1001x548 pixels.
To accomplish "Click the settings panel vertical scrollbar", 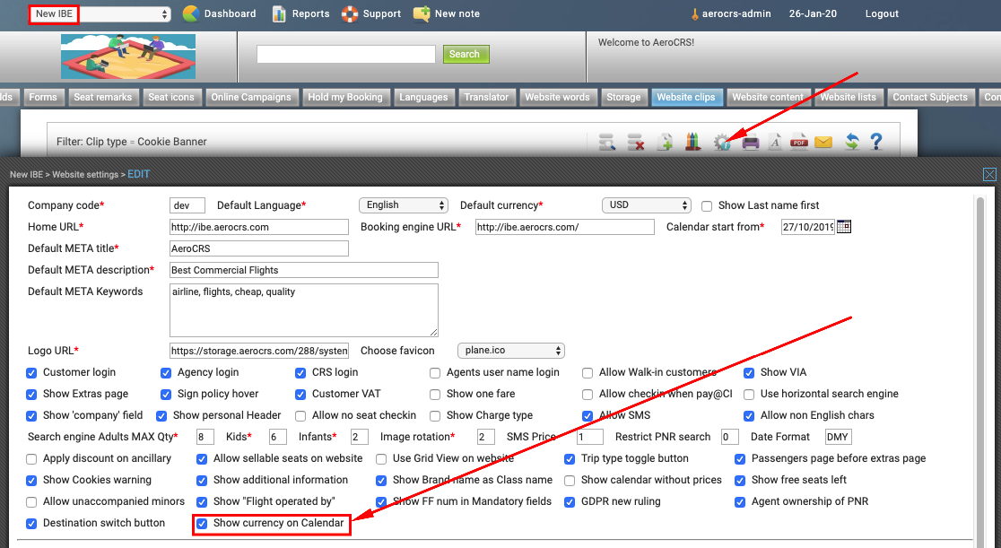I will coord(980,370).
